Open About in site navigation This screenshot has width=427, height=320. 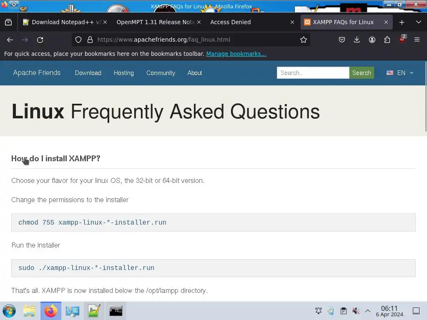point(195,73)
